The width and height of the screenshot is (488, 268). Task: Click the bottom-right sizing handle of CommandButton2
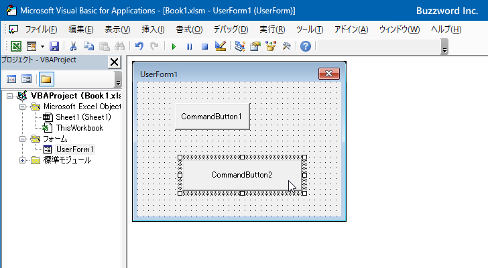(305, 194)
